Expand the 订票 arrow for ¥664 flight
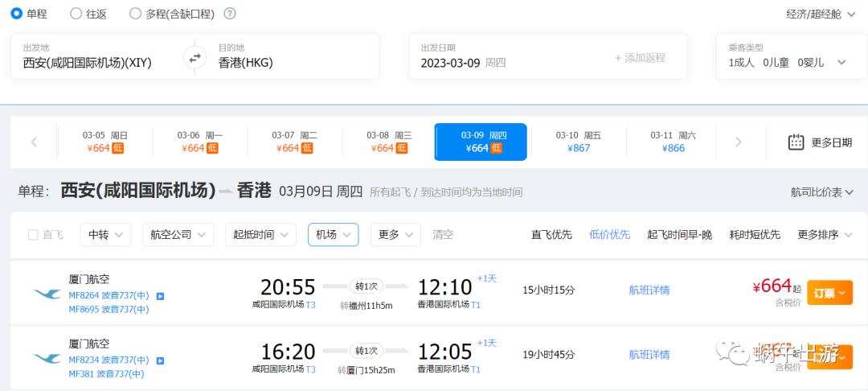Viewport: 868px width, 391px height. pyautogui.click(x=843, y=294)
